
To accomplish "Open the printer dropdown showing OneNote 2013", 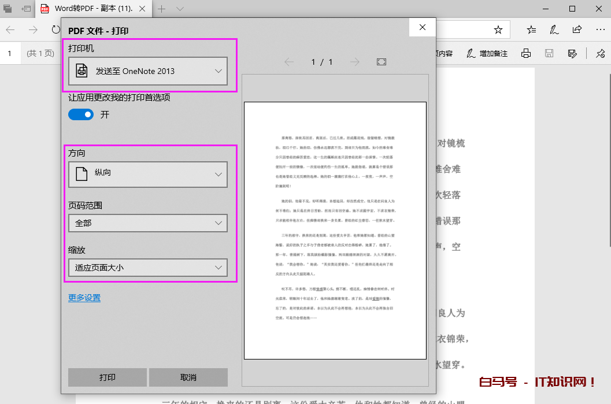I will pos(148,71).
